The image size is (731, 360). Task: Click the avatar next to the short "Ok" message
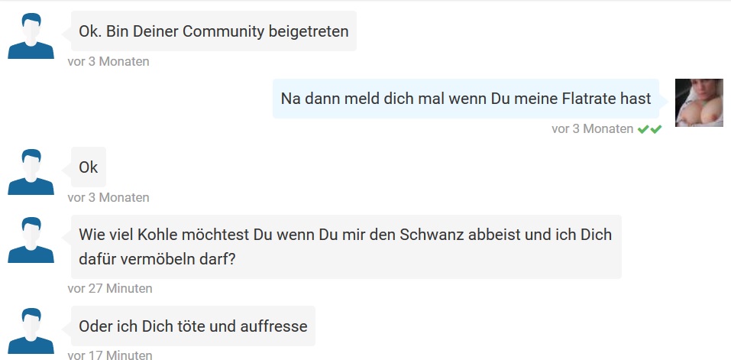31,172
